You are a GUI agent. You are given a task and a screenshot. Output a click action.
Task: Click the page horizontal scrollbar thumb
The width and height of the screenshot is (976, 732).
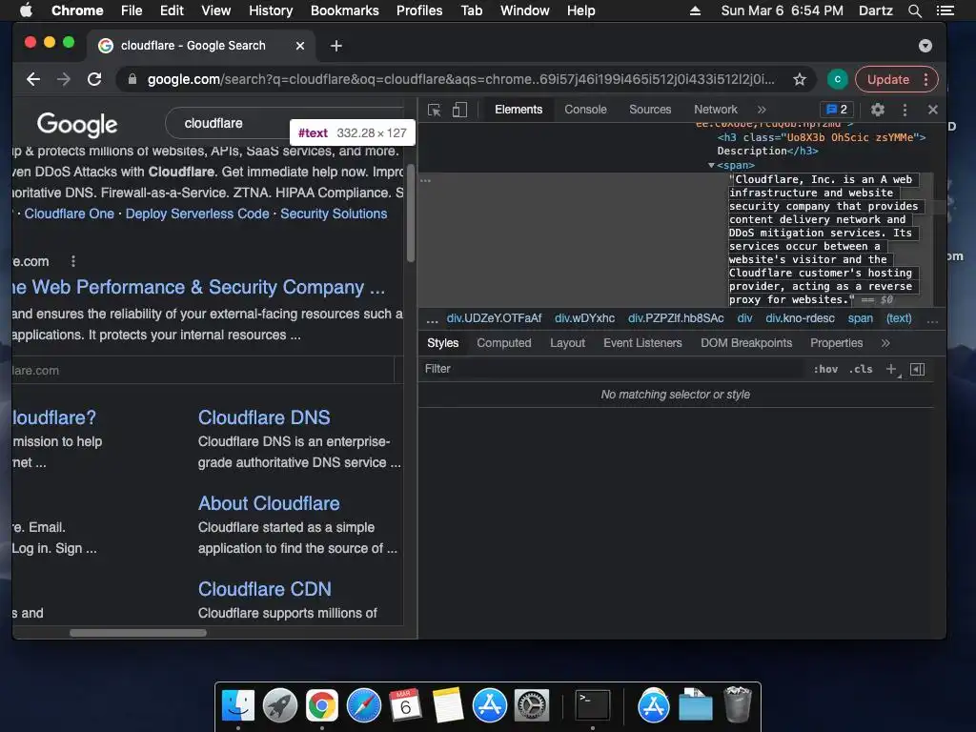[x=138, y=633]
